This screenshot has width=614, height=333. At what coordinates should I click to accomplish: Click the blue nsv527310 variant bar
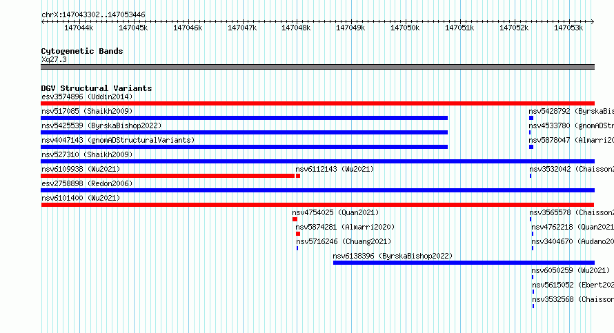[x=317, y=161]
